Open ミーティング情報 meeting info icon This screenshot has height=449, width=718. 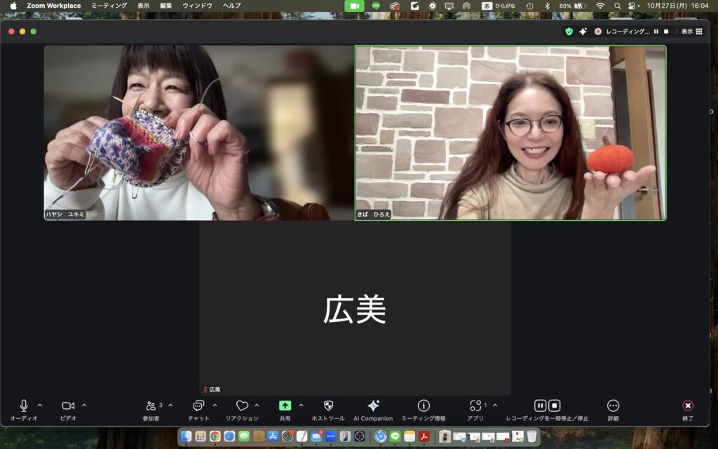pos(424,406)
